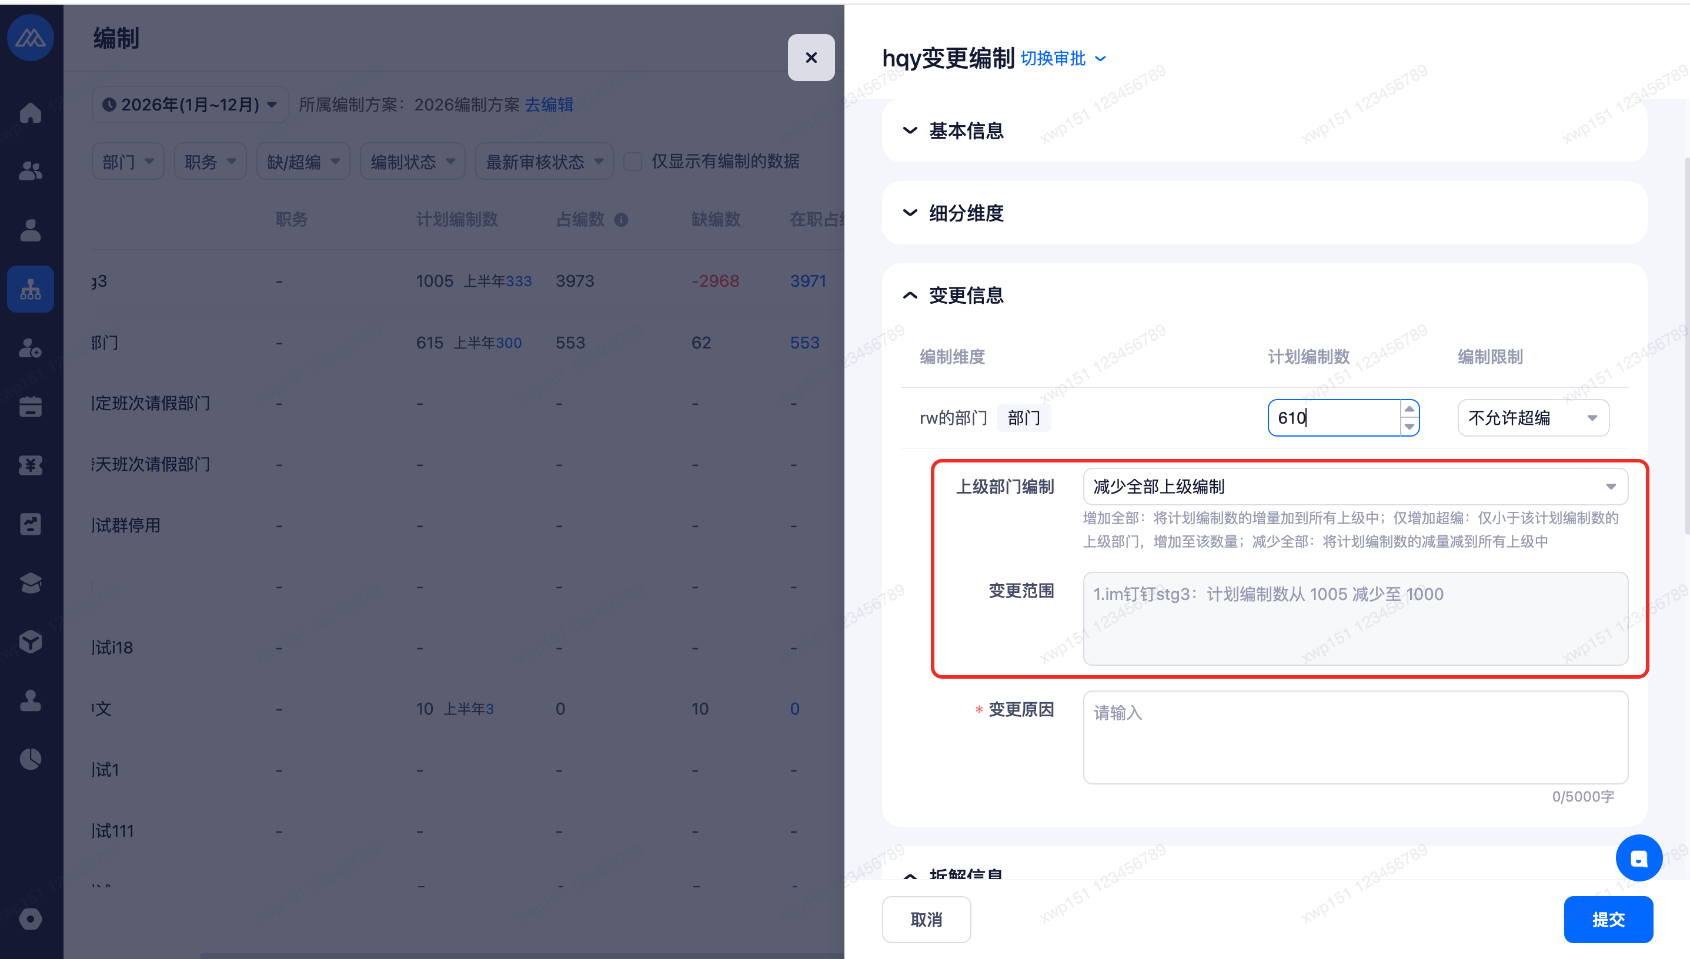The width and height of the screenshot is (1690, 959).
Task: Close the side drawer with X button
Action: pos(811,58)
